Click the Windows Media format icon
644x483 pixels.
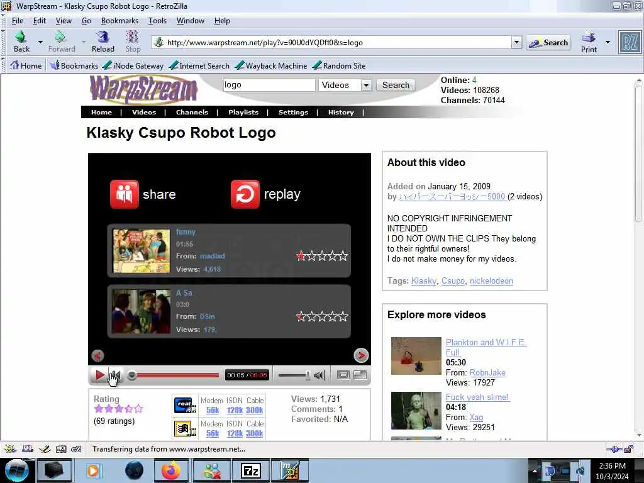click(x=185, y=429)
